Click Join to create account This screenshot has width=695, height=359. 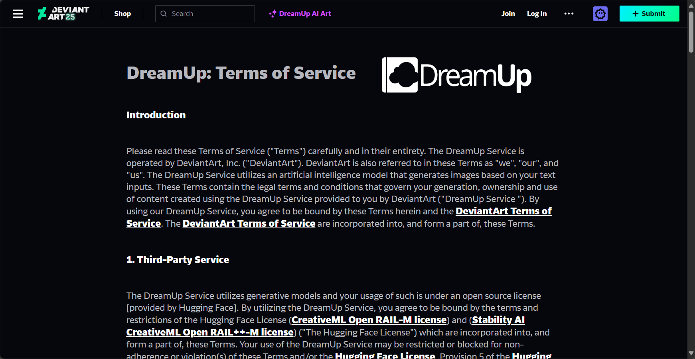click(x=508, y=14)
